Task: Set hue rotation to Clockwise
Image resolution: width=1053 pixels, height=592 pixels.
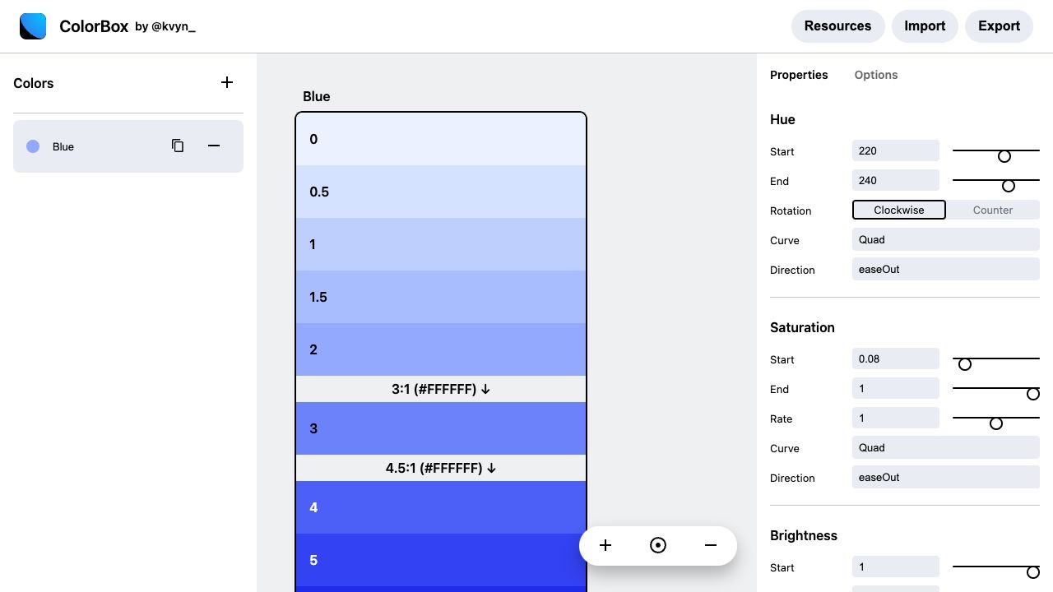Action: click(899, 210)
